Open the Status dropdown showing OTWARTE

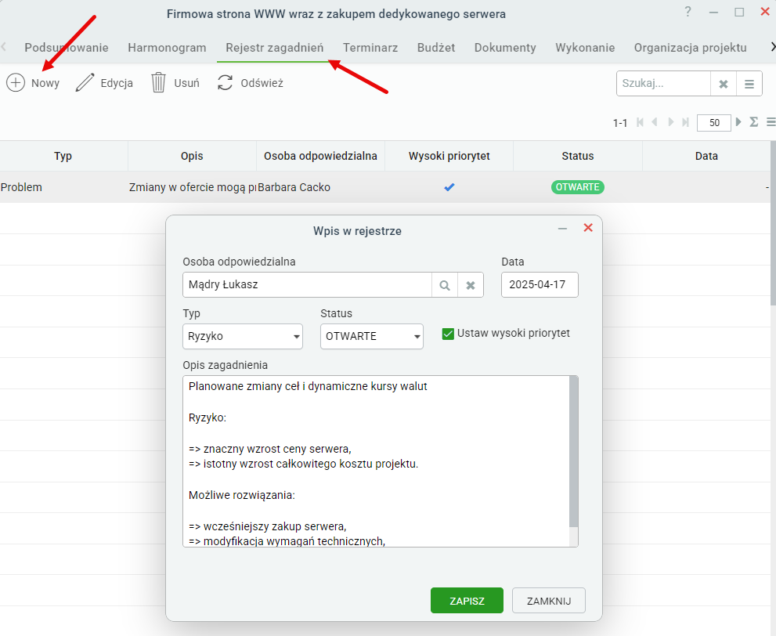point(372,337)
